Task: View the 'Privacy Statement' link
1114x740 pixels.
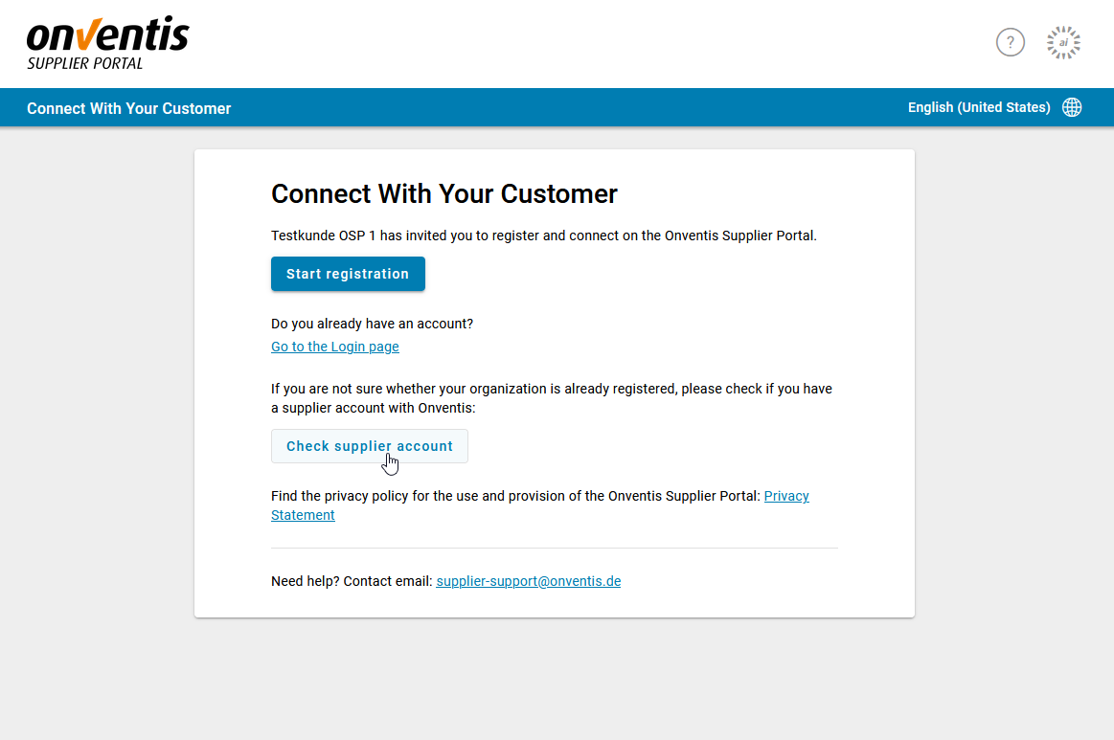Action: point(786,496)
